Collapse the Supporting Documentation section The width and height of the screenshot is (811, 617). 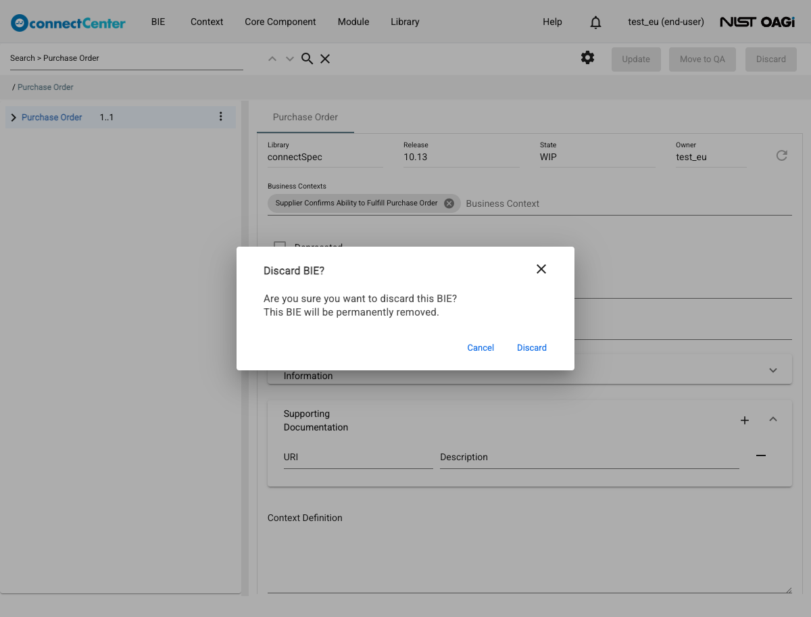pyautogui.click(x=773, y=420)
